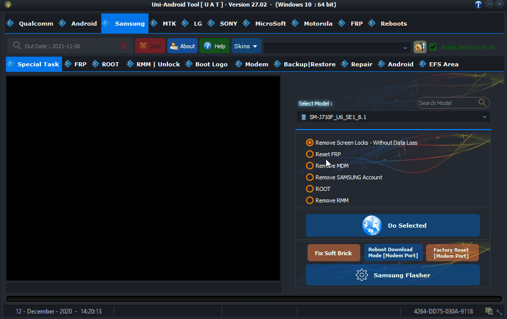The image size is (507, 319).
Task: Go to the MicroSoft tab
Action: (x=265, y=23)
